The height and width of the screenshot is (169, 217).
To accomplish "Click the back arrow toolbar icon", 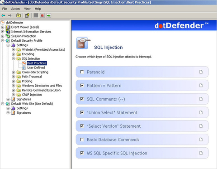I will point(4,15).
